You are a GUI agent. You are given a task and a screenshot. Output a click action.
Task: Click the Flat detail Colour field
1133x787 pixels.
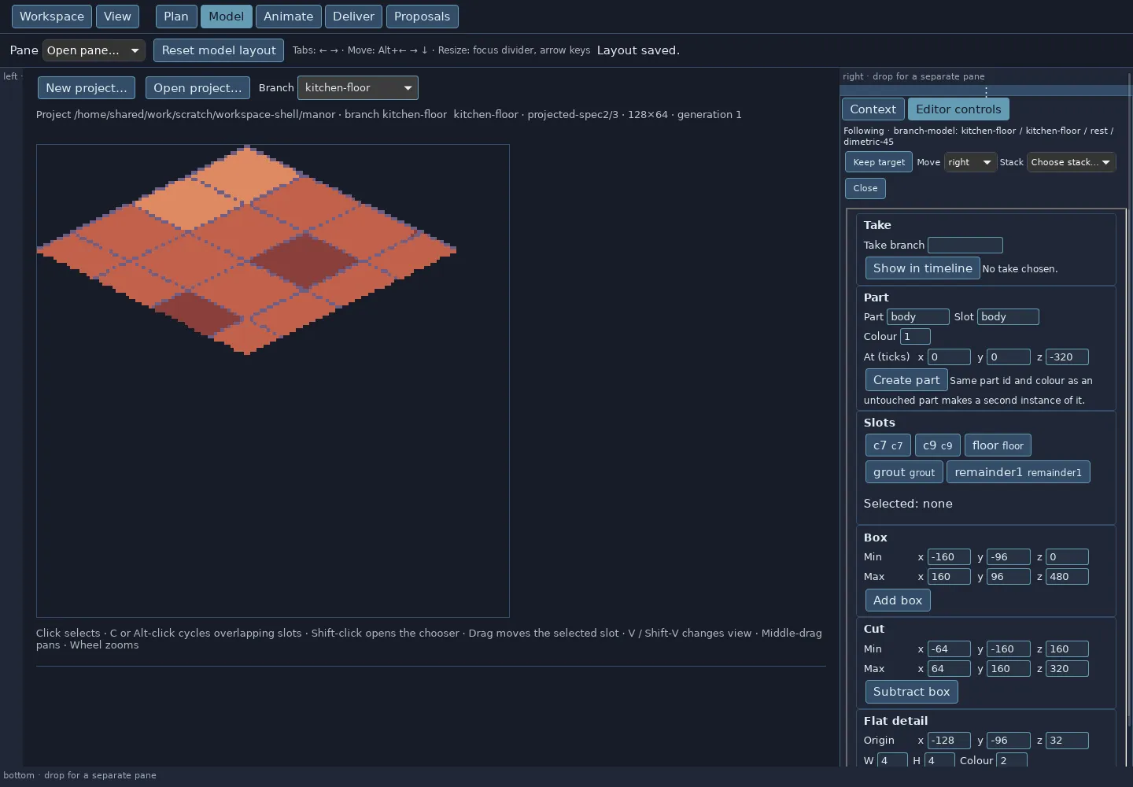click(x=1012, y=761)
